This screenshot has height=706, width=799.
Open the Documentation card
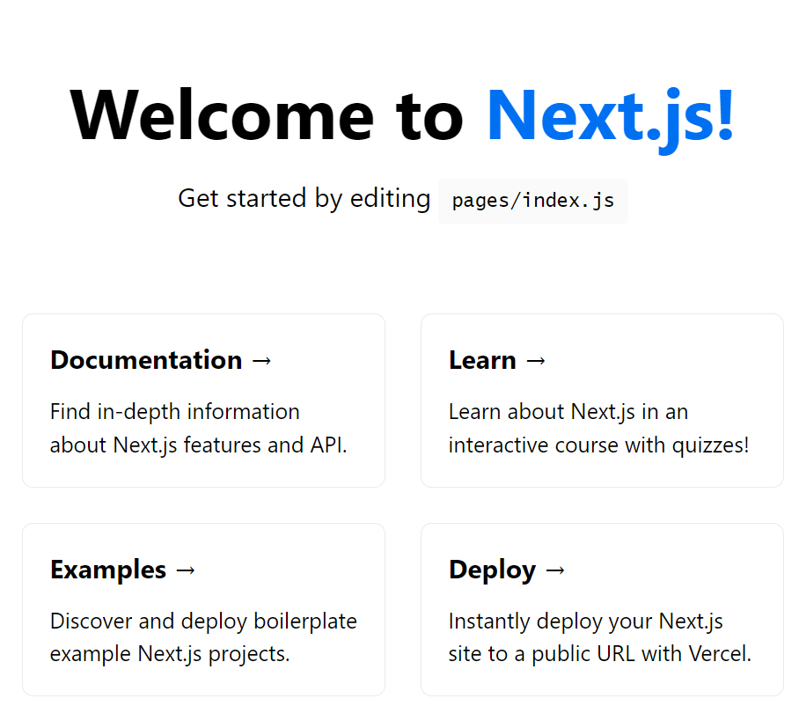pos(203,401)
